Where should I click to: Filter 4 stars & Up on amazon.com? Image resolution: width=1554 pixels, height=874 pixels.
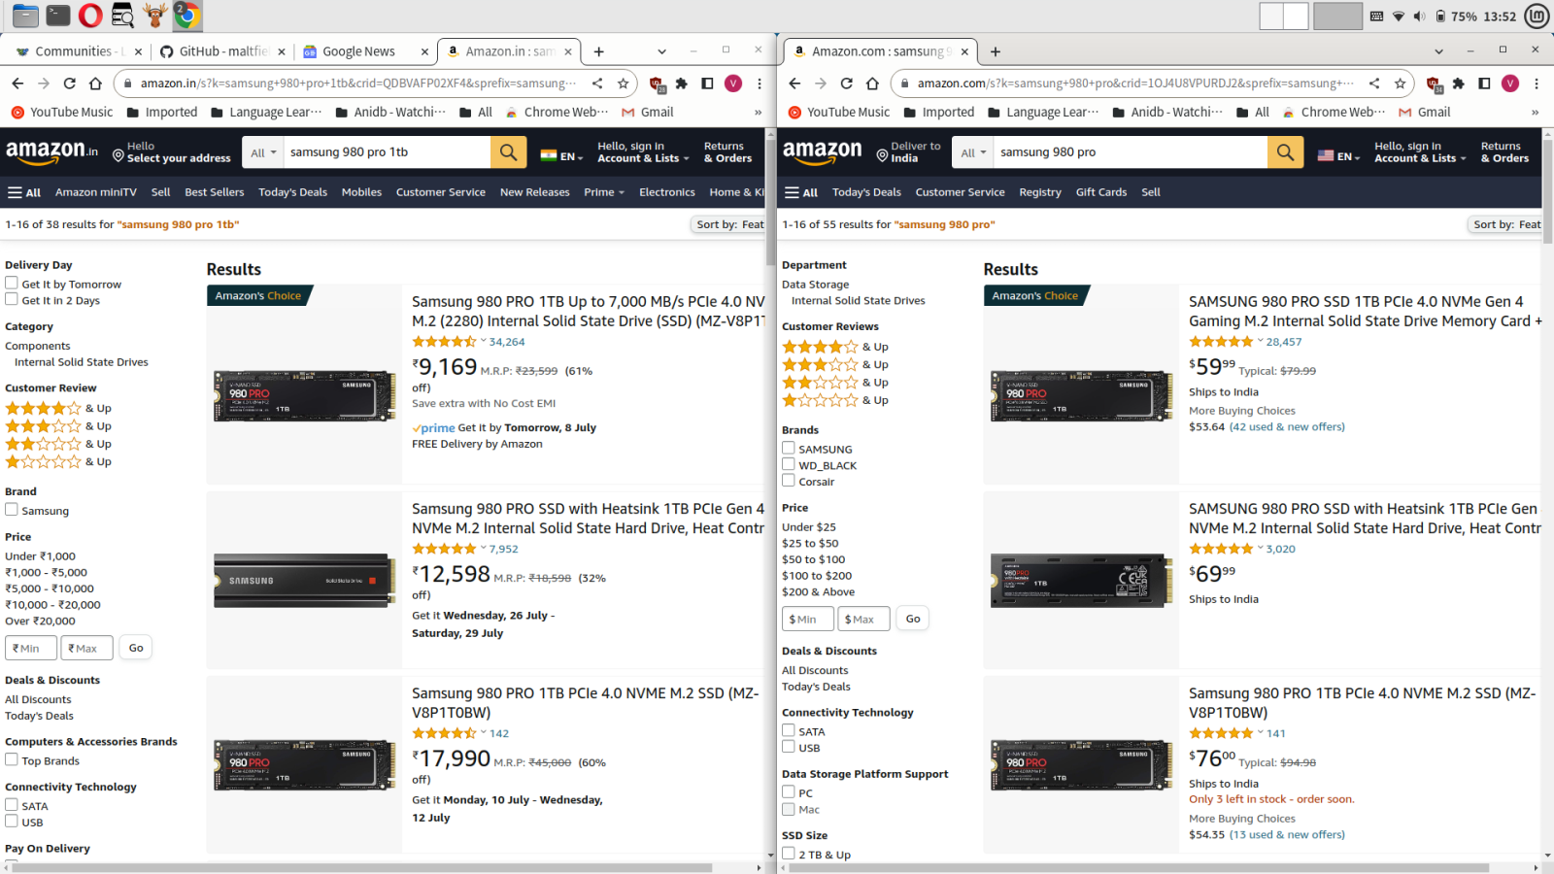835,347
